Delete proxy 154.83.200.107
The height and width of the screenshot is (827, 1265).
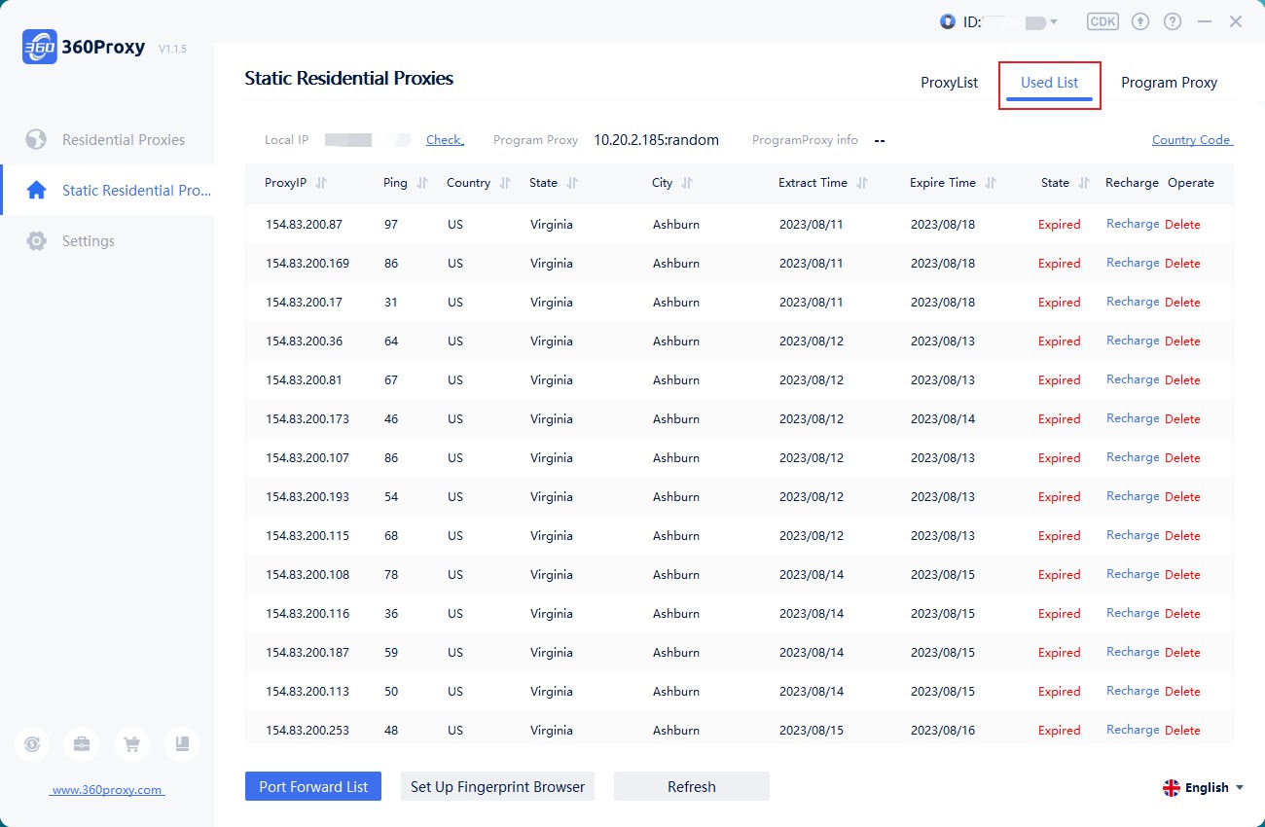coord(1182,458)
